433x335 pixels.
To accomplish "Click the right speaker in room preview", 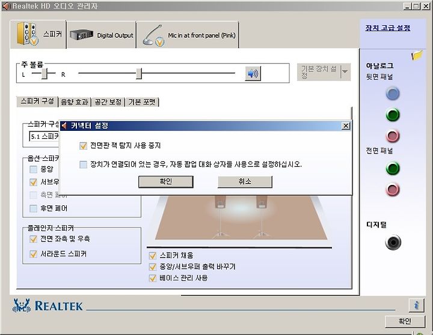I will click(x=261, y=217).
